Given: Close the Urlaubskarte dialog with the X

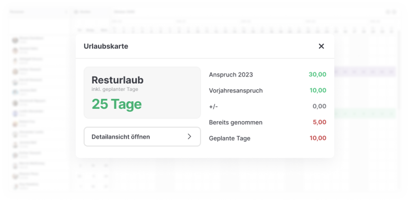Looking at the screenshot, I should pos(321,46).
